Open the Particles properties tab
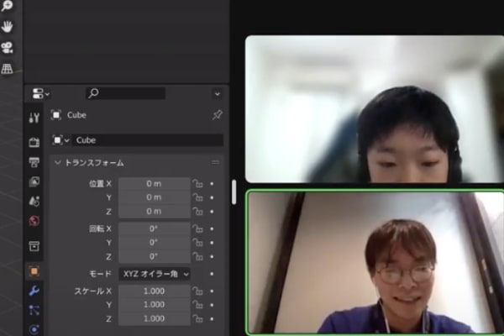 pos(34,310)
